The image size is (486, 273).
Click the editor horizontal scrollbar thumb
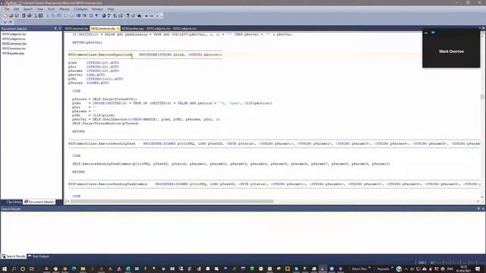coord(172,202)
